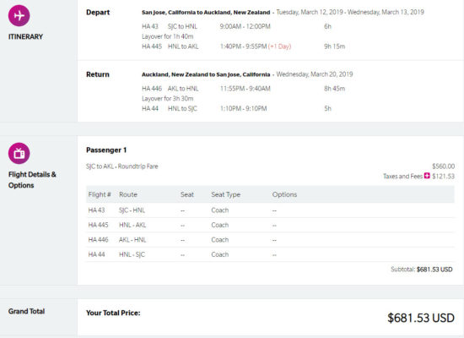
Task: Click the HA 44 HNL to SJC segment
Action: (236, 108)
